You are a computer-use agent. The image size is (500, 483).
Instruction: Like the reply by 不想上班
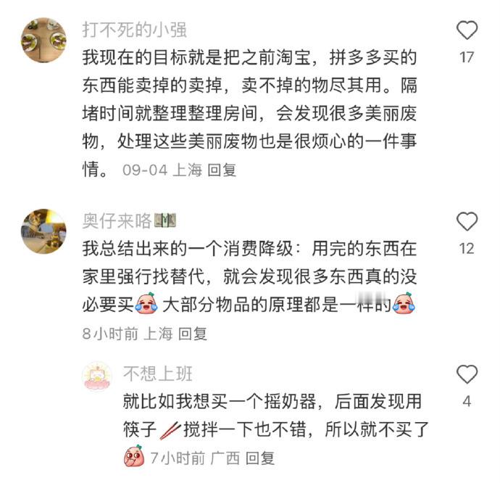point(467,373)
